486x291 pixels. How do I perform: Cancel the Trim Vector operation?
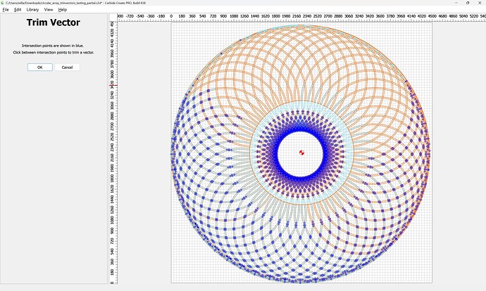(67, 67)
